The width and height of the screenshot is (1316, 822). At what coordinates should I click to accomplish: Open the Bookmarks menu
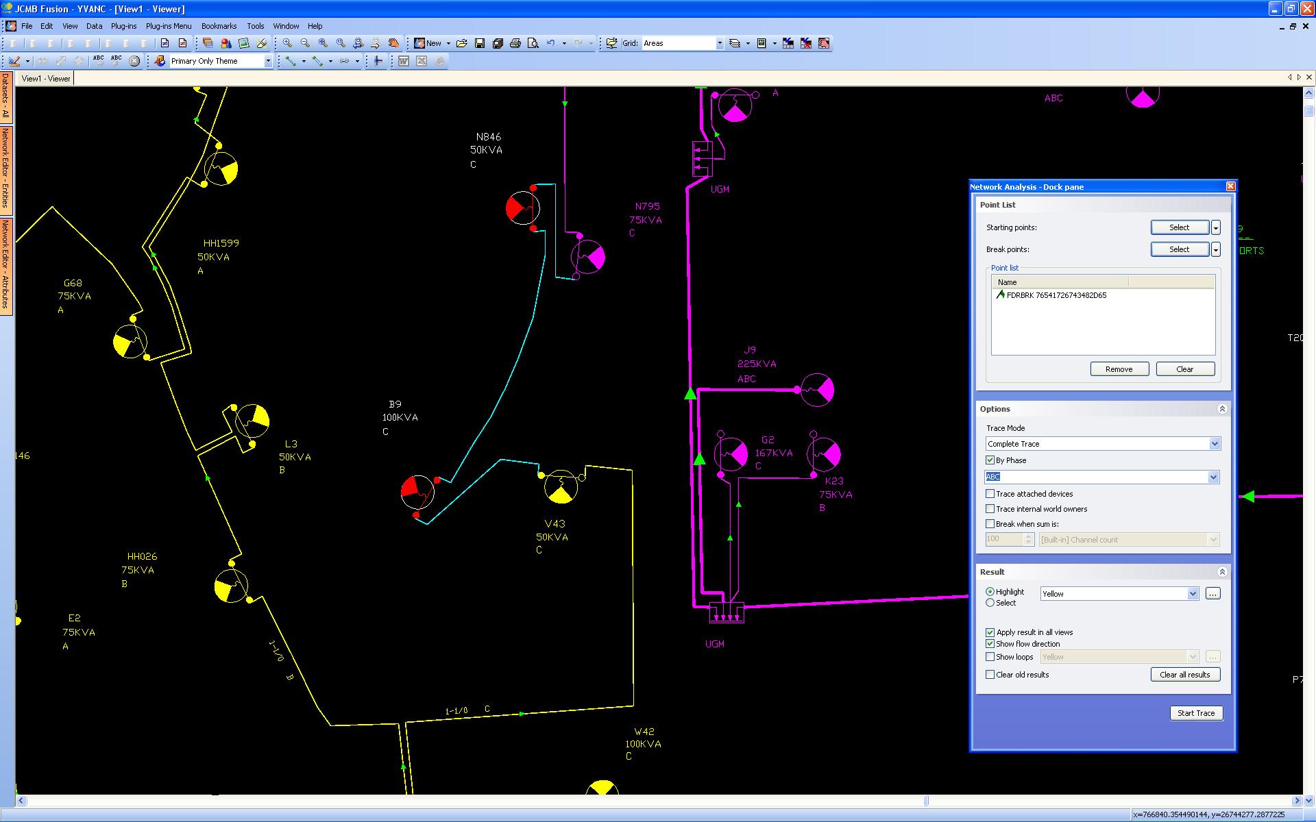pos(219,26)
